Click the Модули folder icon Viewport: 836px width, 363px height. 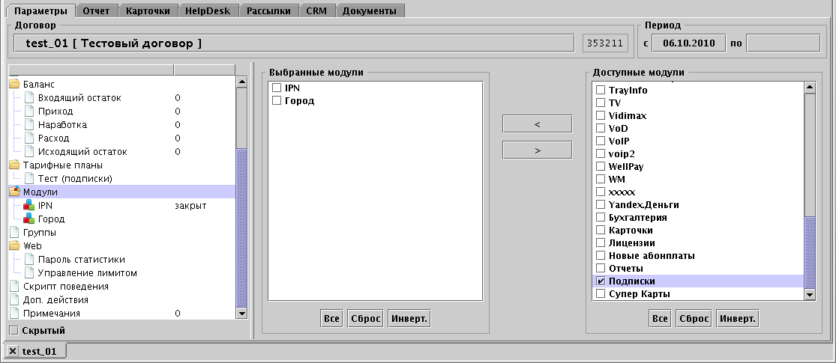point(14,192)
